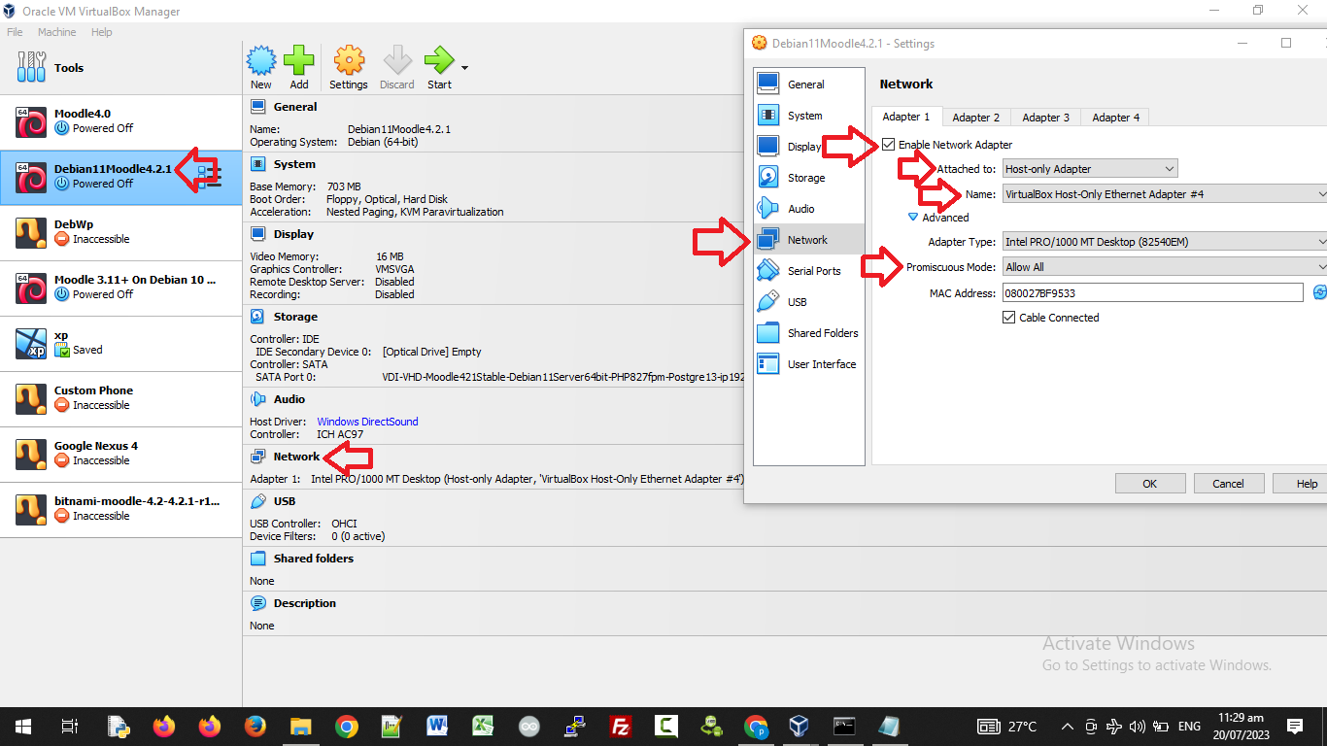The image size is (1327, 746).
Task: Select the Moodle4.0 virtual machine
Action: [120, 121]
